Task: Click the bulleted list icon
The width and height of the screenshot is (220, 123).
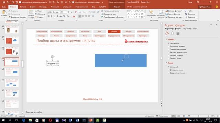Action: pos(80,12)
